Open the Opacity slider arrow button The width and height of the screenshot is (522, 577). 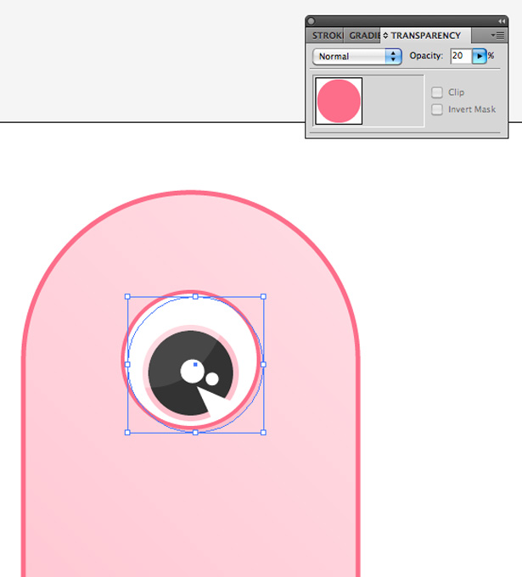point(480,56)
